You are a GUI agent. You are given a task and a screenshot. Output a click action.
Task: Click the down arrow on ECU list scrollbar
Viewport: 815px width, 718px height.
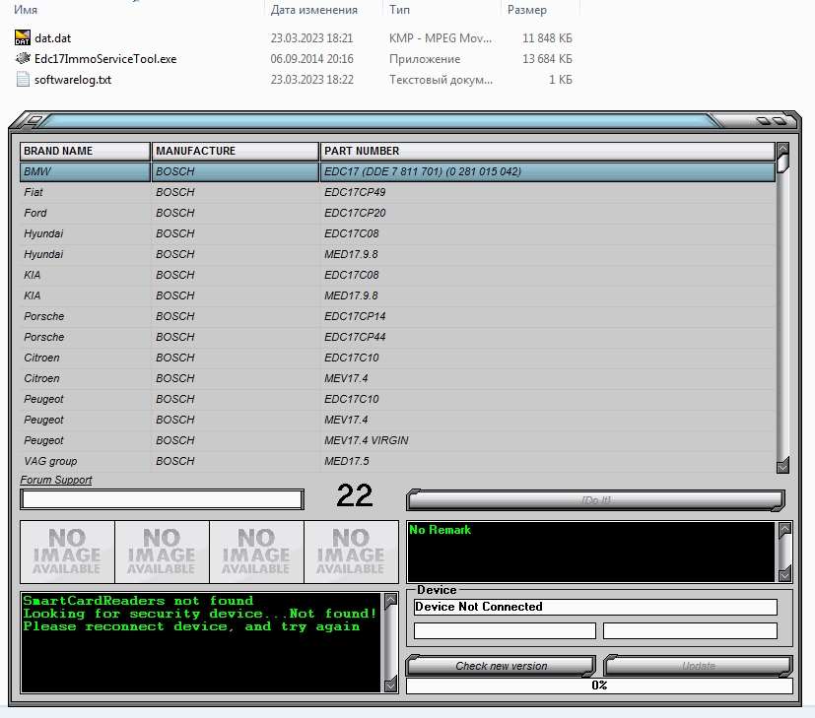coord(782,466)
